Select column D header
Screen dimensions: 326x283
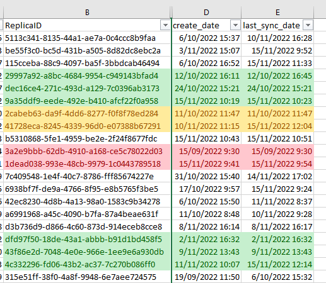206,13
